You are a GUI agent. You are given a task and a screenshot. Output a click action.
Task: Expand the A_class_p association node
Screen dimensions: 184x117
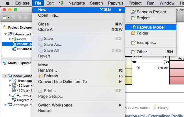[10, 95]
